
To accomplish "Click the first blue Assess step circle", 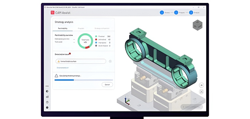I will [x=162, y=12].
